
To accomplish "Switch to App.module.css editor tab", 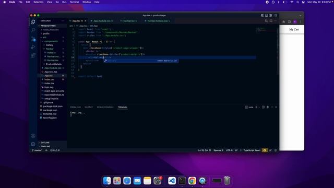I will point(102,21).
